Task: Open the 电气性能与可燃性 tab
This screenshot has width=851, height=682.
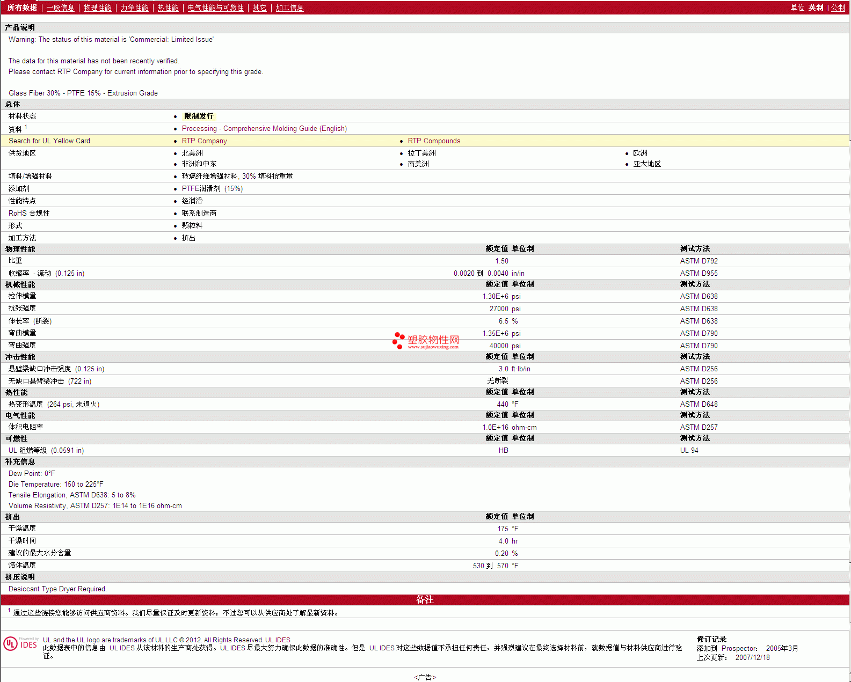Action: [216, 8]
